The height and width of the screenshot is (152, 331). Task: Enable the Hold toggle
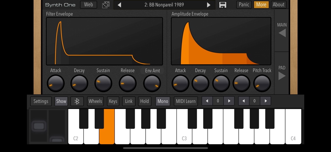(145, 101)
